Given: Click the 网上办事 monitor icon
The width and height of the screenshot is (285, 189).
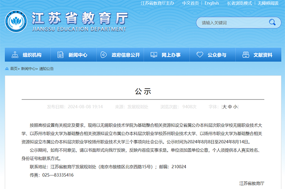Looking at the screenshot, I should 154,55.
